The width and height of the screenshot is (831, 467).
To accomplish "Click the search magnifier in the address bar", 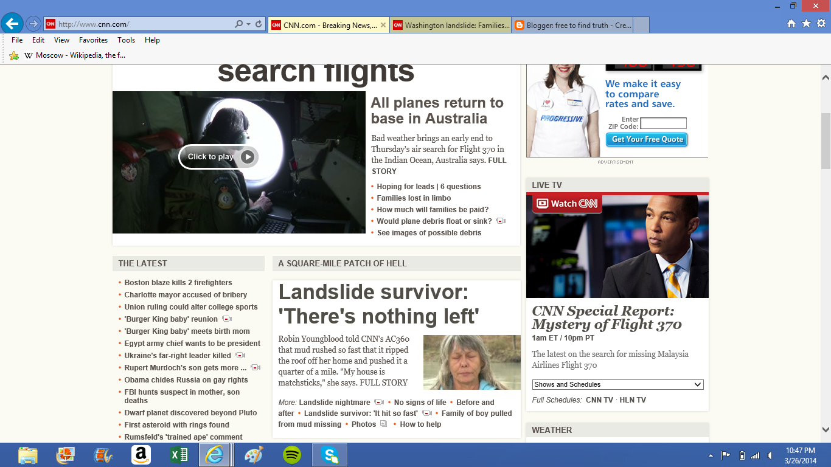I will pos(239,24).
